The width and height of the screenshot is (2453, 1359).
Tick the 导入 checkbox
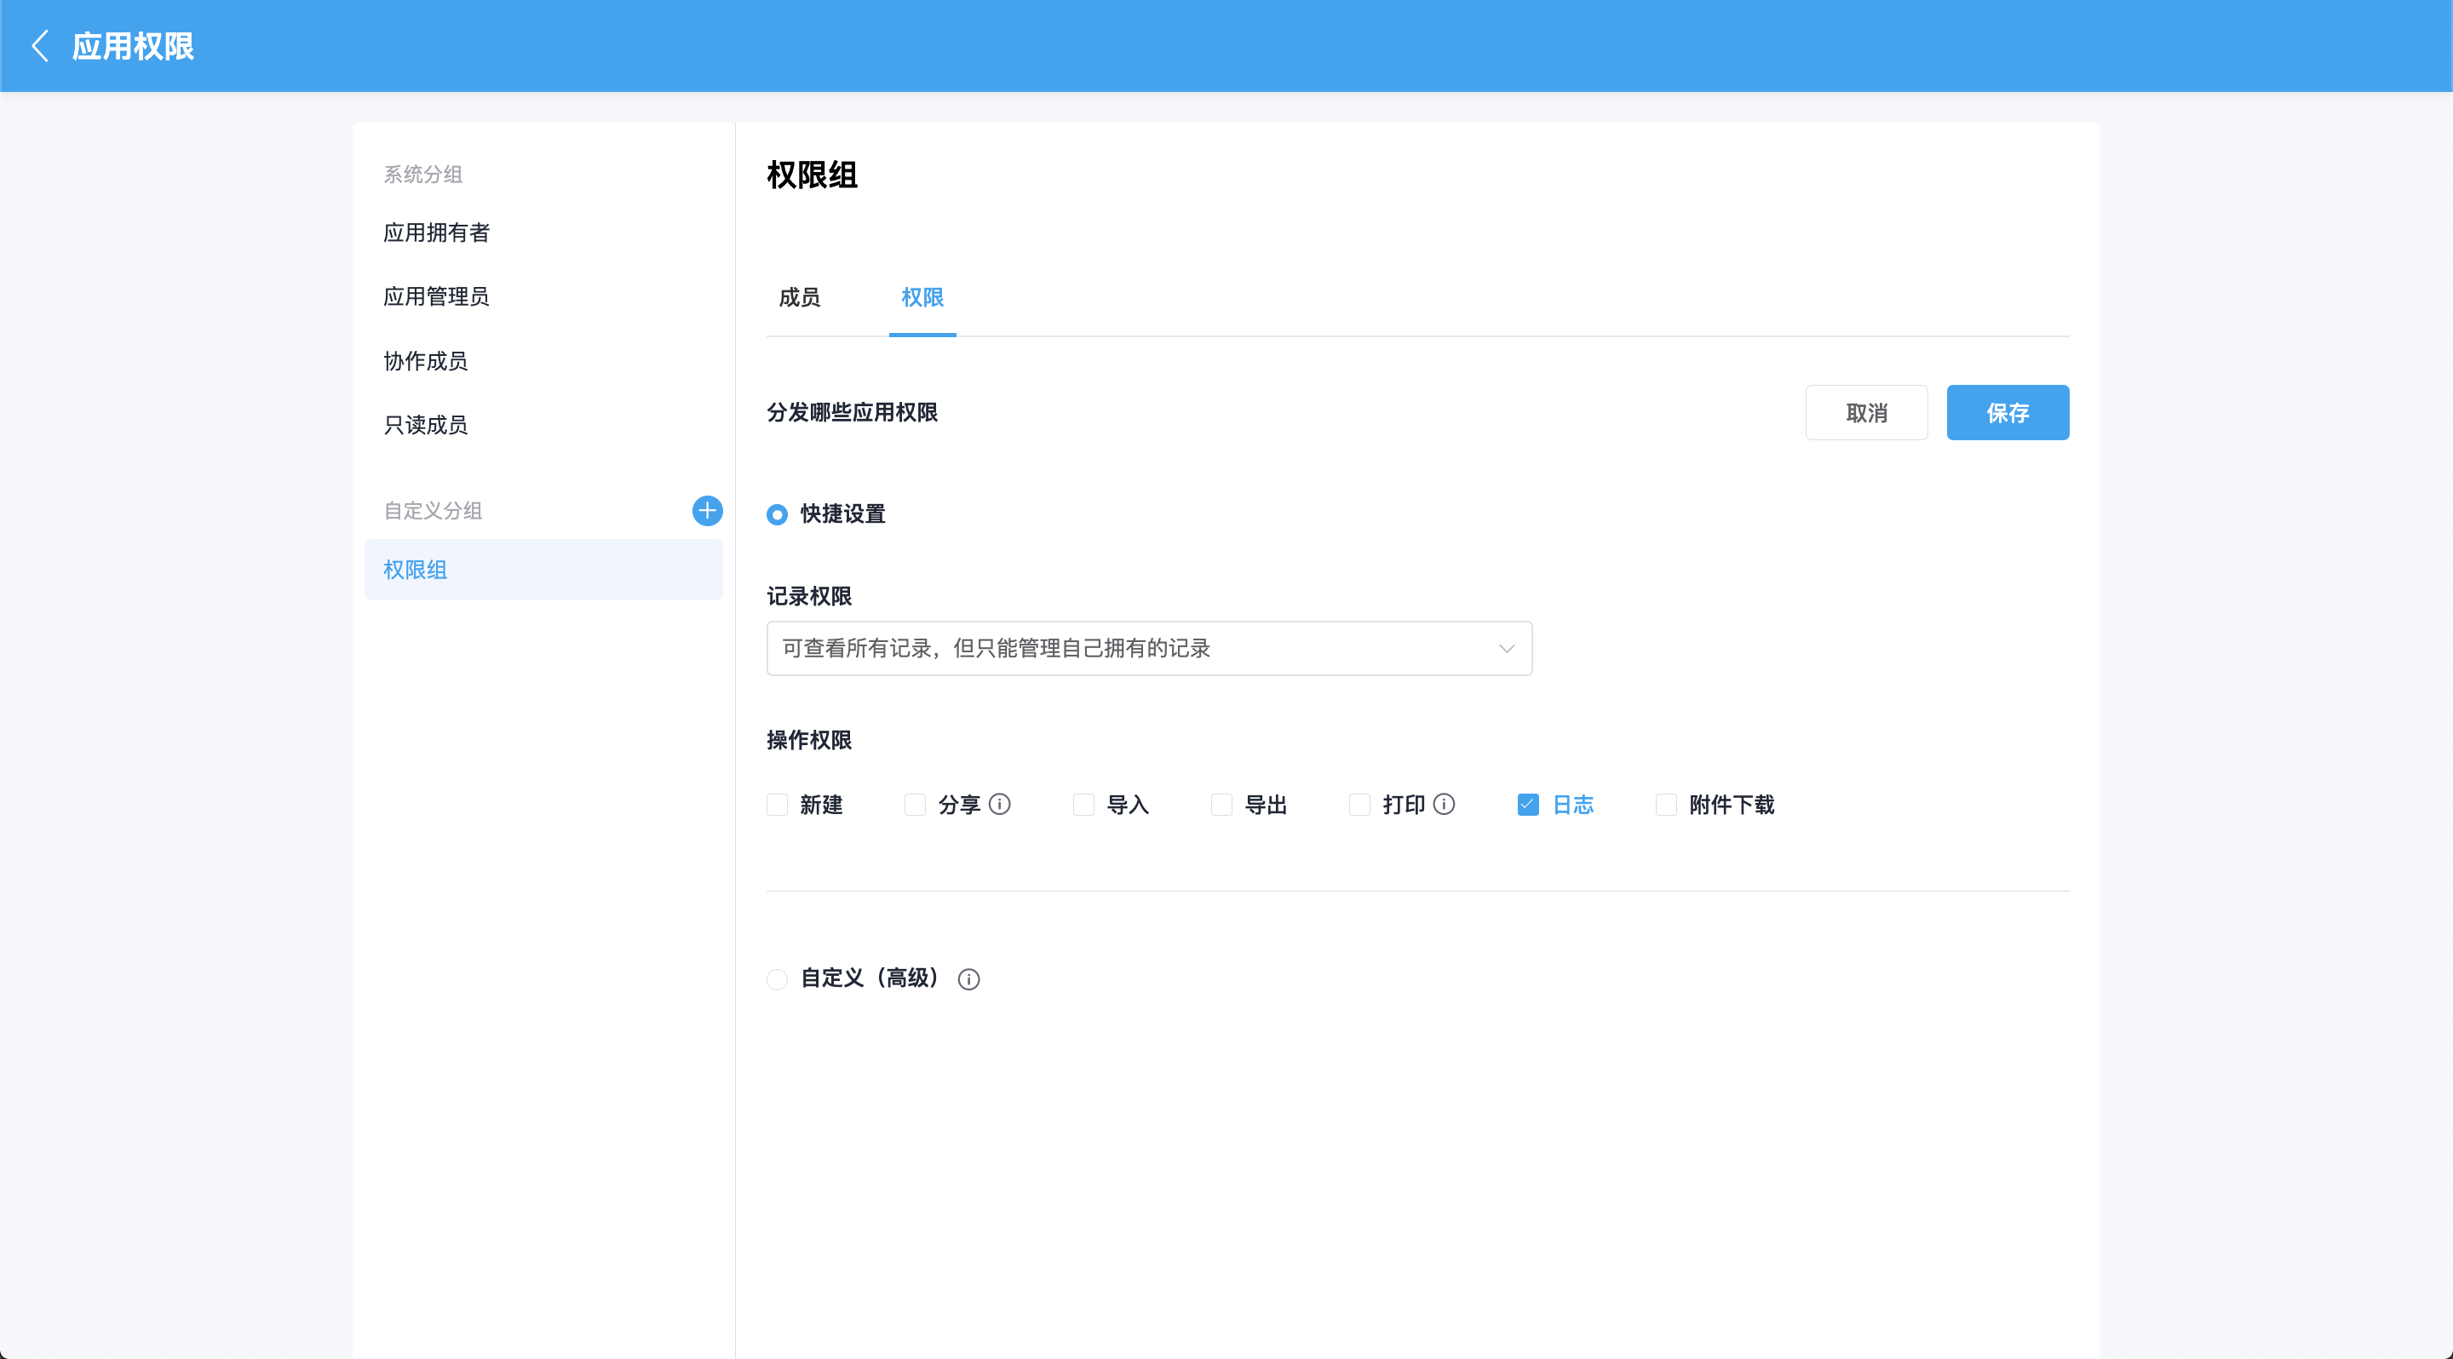click(x=1083, y=806)
